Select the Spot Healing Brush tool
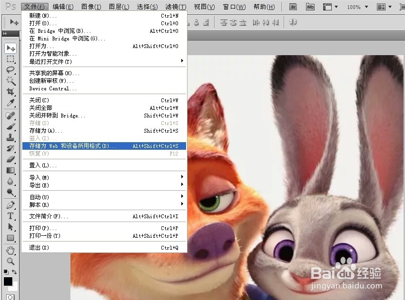Screen dimensions: 405x300 pyautogui.click(x=10, y=116)
